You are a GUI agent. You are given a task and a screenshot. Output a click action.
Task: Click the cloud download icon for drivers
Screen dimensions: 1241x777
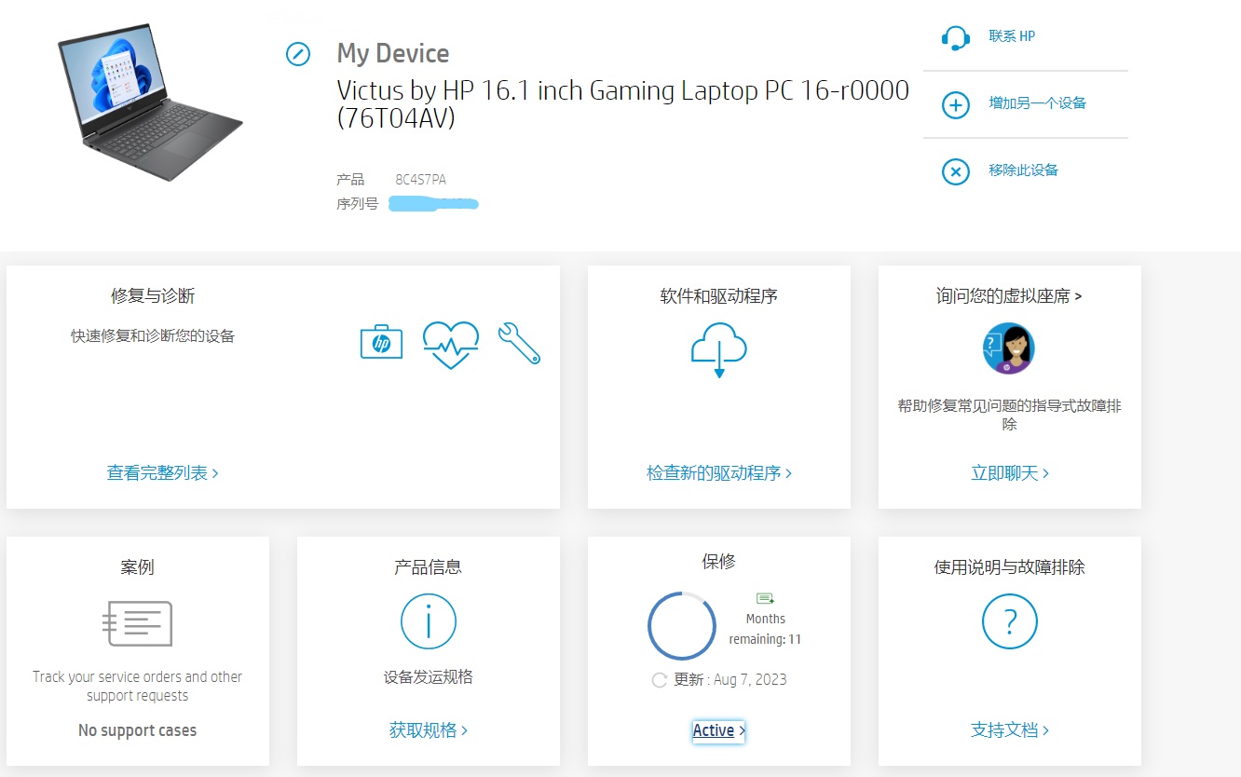(x=719, y=349)
